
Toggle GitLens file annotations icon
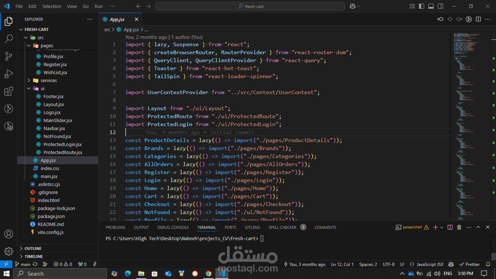coord(469,19)
